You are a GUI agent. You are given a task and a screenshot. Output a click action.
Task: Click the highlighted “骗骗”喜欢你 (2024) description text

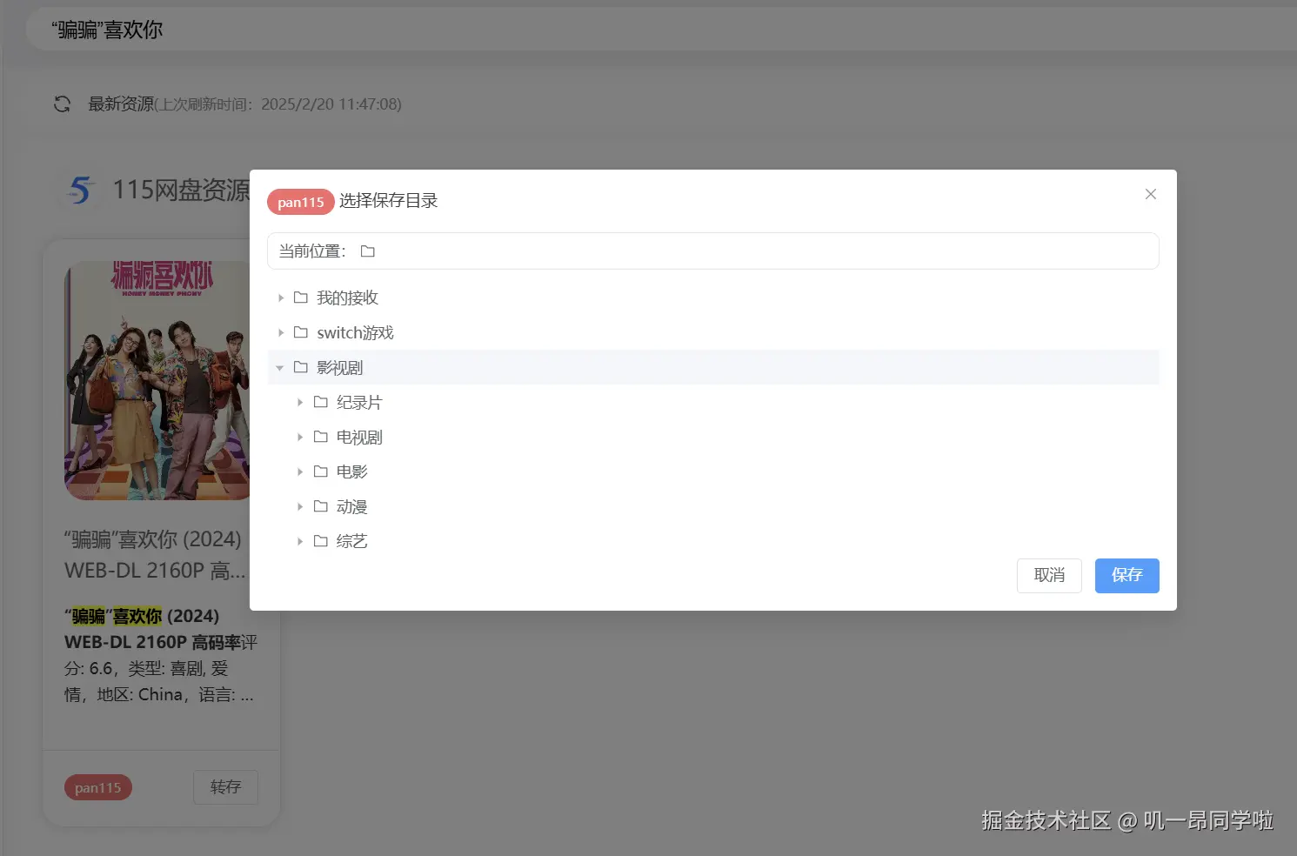coord(161,655)
